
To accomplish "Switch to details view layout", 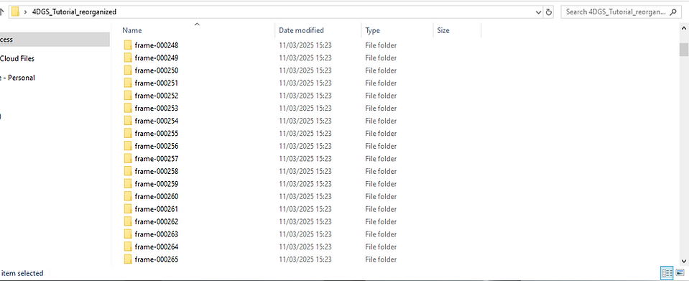I will [667, 273].
